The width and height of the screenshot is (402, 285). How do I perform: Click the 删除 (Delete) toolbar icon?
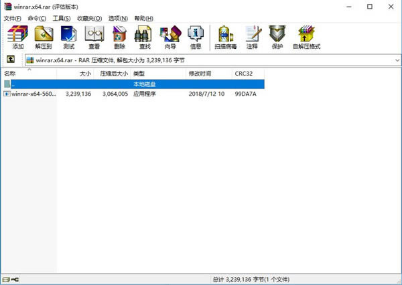click(x=119, y=37)
